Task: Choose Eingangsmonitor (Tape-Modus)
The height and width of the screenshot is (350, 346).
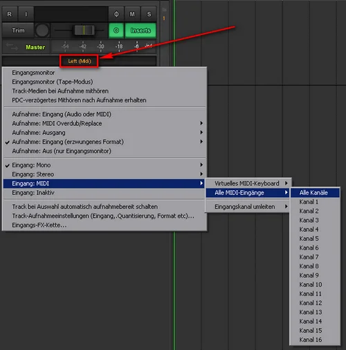Action: coord(104,82)
